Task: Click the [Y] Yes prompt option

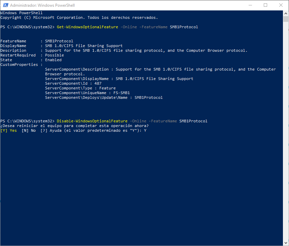Action: pyautogui.click(x=8, y=130)
